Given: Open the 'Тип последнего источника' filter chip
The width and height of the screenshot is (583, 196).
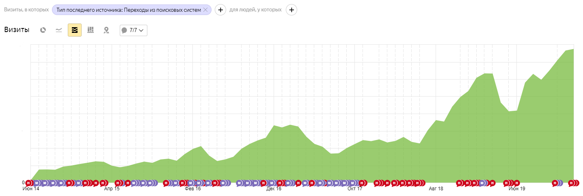Looking at the screenshot, I should [128, 10].
